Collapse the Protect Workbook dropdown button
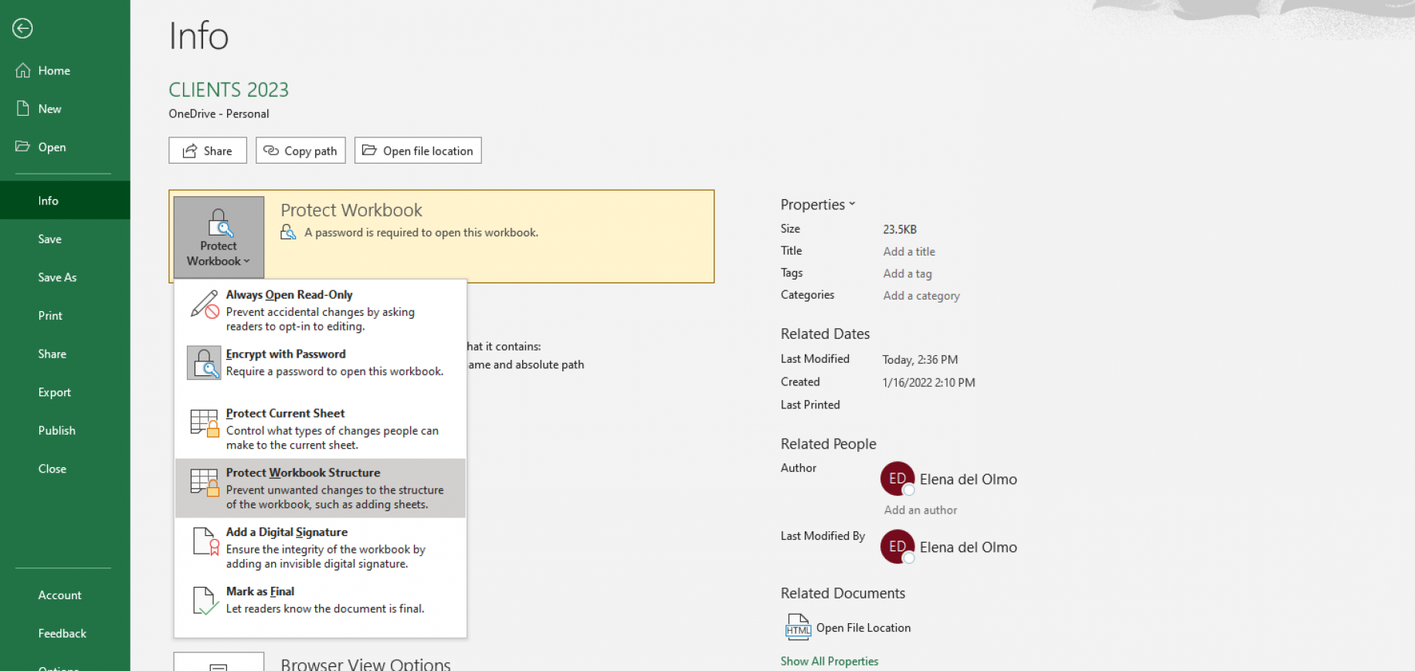 (219, 237)
